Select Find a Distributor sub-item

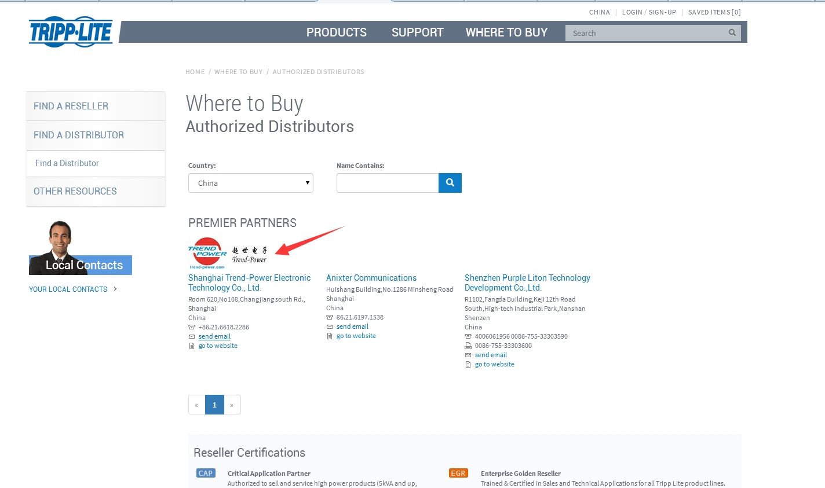(96, 163)
